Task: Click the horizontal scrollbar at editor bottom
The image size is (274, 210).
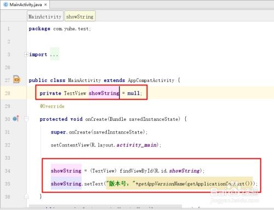Action: coord(105,206)
